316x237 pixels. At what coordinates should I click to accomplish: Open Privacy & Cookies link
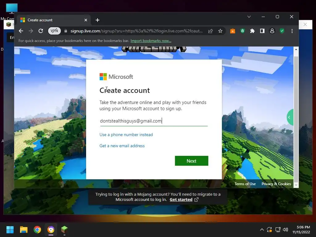click(276, 184)
